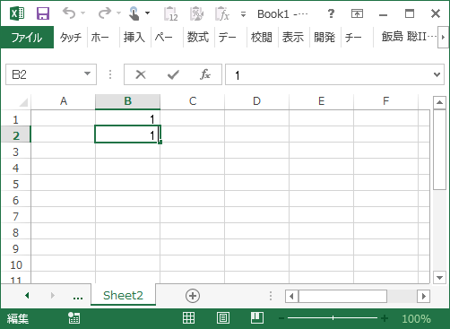Viewport: 450px width, 329px height.
Task: Open the undo history dropdown arrow
Action: click(x=83, y=13)
